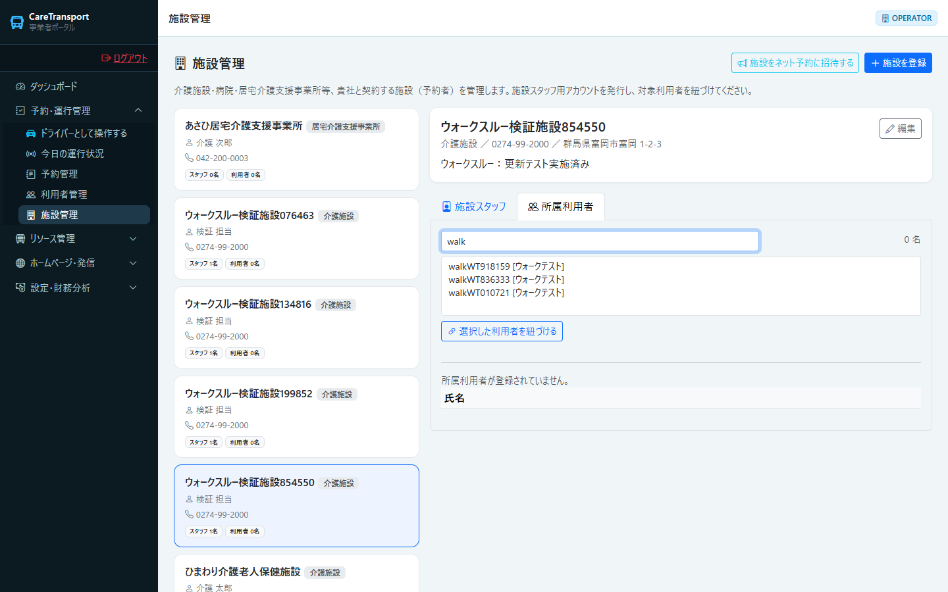
Task: Click the building icon beside 施設管理 heading
Action: pyautogui.click(x=180, y=63)
